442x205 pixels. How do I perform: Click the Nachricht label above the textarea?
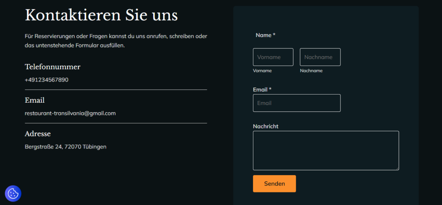pyautogui.click(x=265, y=126)
